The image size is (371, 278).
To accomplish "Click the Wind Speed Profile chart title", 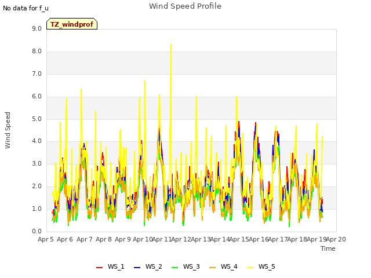I will [185, 6].
